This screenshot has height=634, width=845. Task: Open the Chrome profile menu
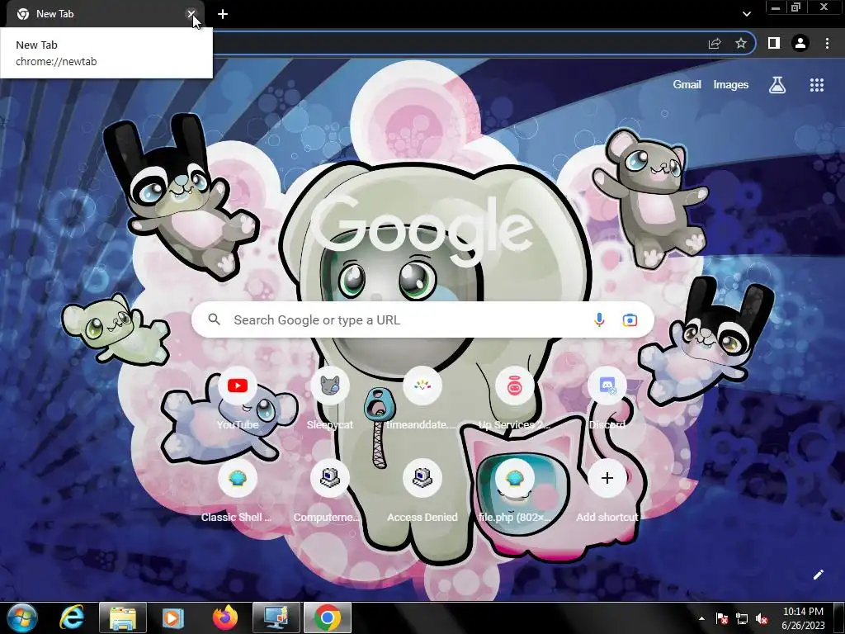(x=800, y=43)
